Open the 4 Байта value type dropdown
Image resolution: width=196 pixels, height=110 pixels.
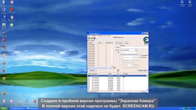[x=128, y=53]
